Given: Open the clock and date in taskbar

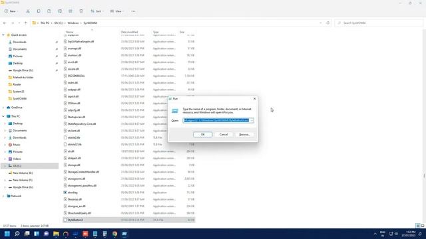Looking at the screenshot, I should point(409,234).
